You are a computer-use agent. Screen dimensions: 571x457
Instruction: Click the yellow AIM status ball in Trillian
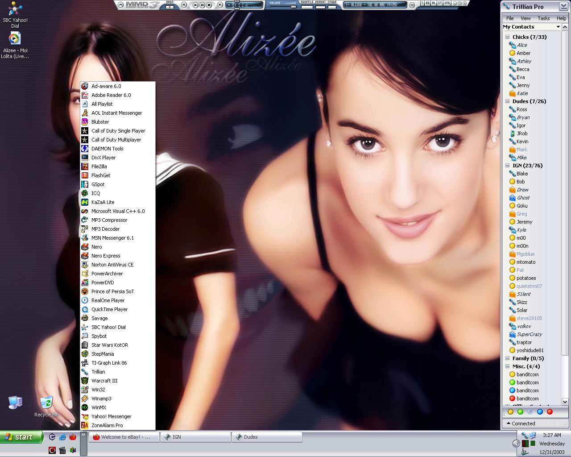[510, 411]
